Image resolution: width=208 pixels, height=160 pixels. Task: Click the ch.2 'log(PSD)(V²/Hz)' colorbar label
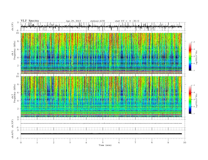(196, 100)
